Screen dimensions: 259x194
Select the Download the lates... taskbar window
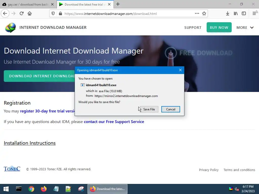tap(107, 189)
